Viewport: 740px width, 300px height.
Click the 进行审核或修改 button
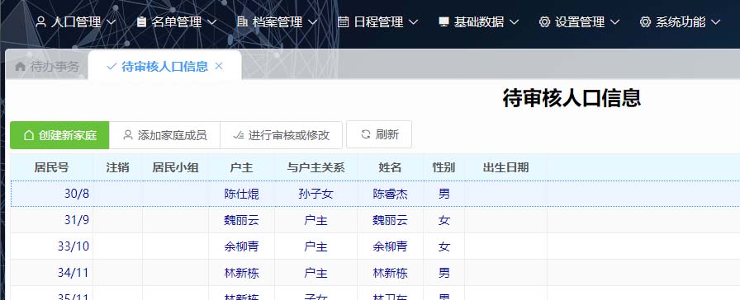coord(281,135)
